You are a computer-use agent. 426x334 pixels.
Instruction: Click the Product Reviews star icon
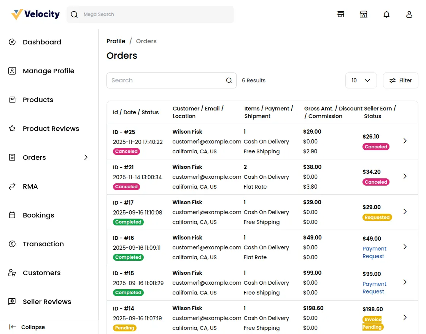coord(12,129)
